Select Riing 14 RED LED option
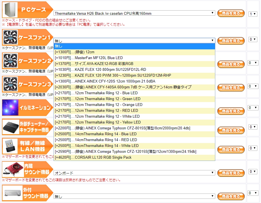Screen dimensions: 261x203 tap(134, 140)
